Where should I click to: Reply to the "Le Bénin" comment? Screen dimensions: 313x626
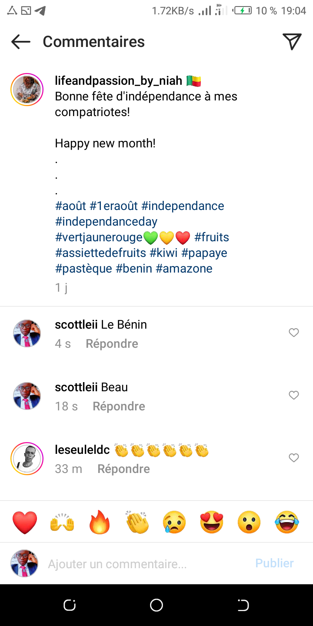coord(112,344)
